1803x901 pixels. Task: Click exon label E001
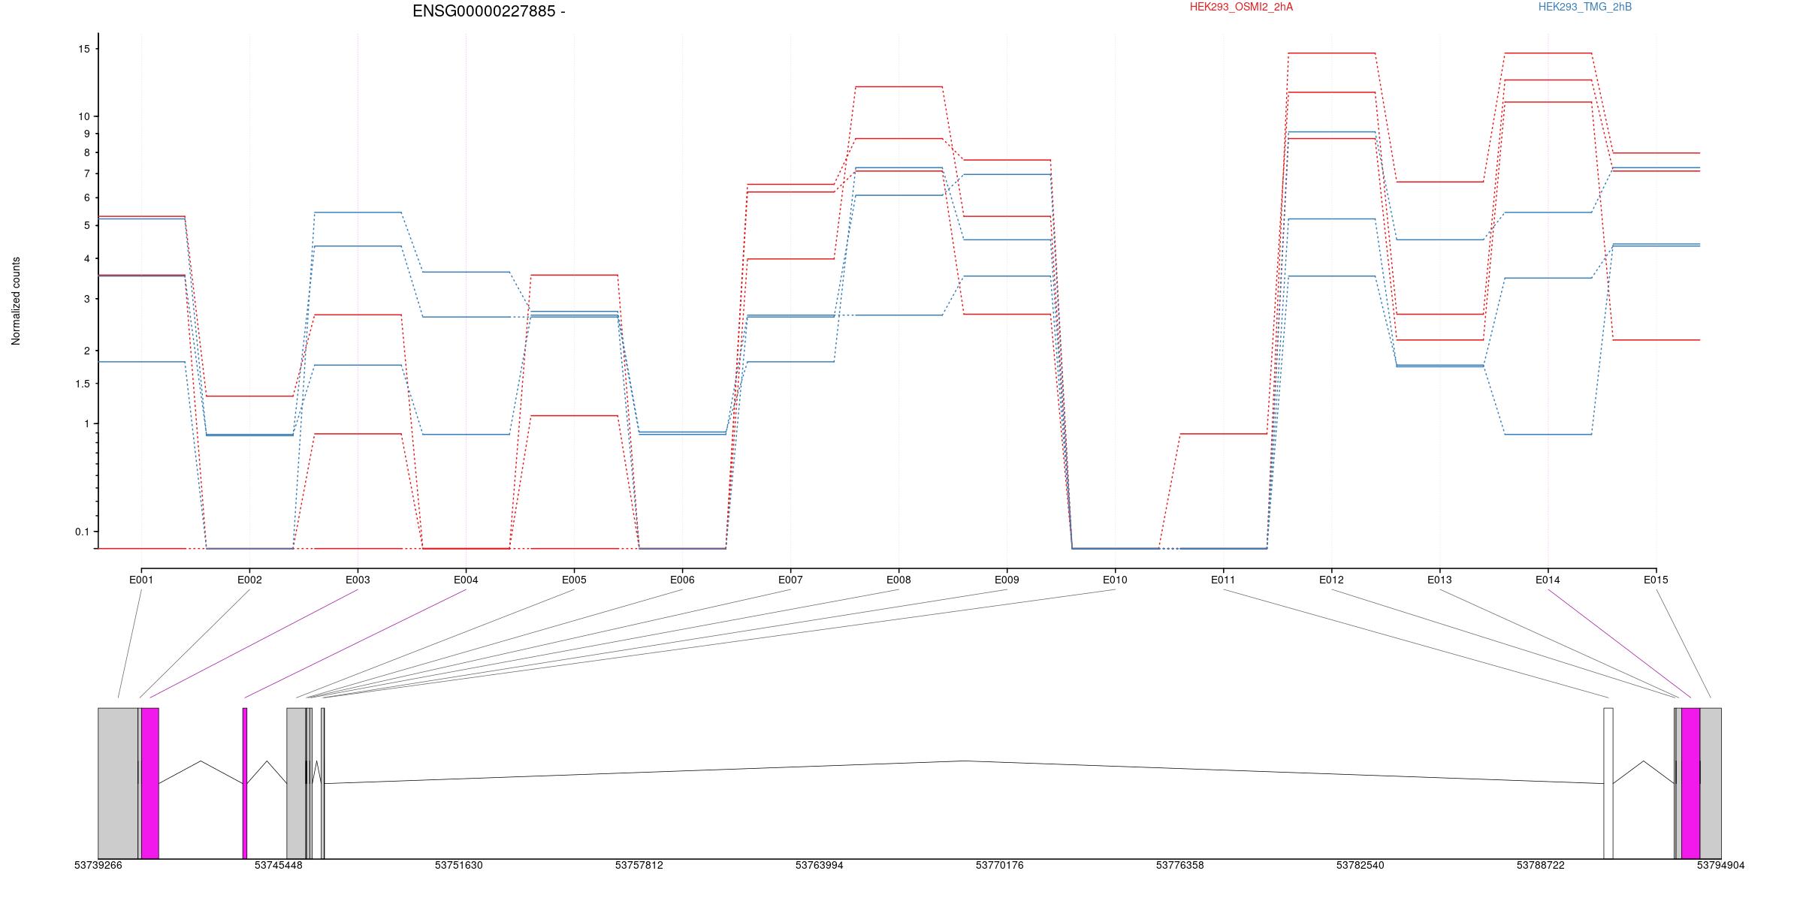click(141, 580)
